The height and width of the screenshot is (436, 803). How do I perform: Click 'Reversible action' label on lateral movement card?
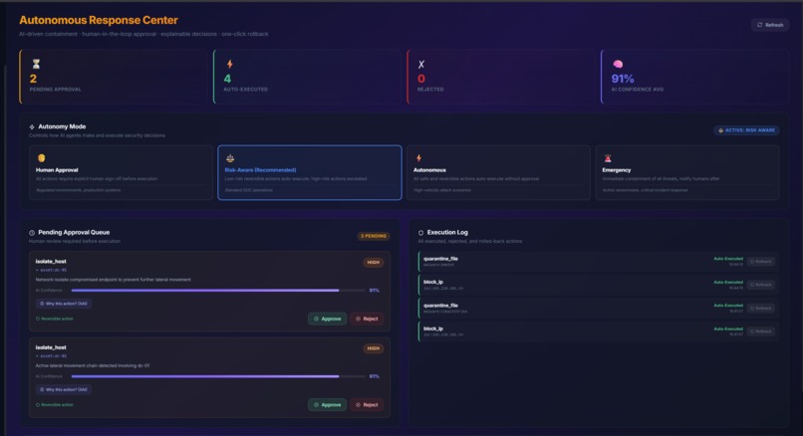pos(54,405)
